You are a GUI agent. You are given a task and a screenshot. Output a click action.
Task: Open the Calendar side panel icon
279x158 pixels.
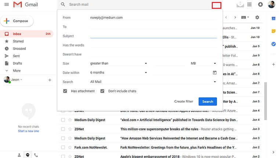point(273,18)
